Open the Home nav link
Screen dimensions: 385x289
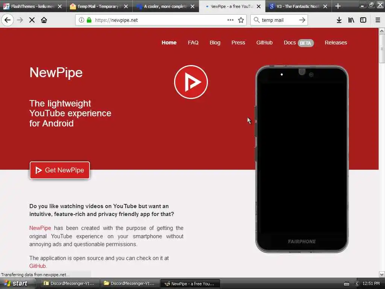(169, 43)
